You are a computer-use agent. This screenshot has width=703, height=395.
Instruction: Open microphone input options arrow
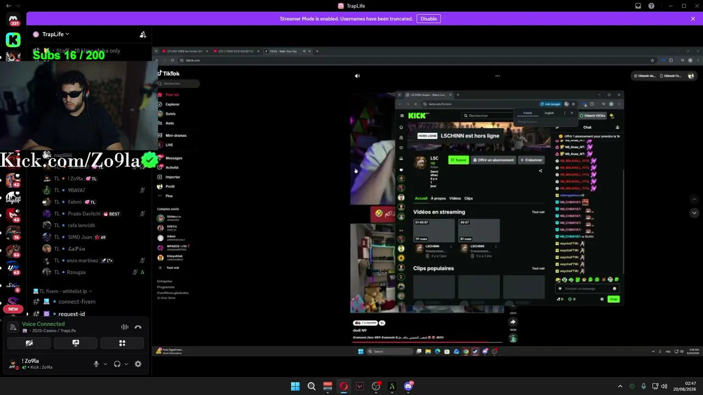pyautogui.click(x=105, y=364)
